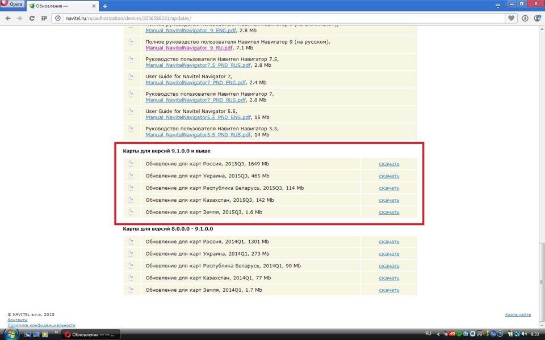Reload the current Navitel page

[x=32, y=18]
